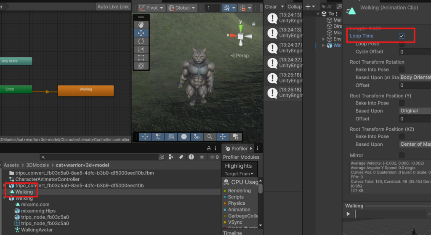Switch to the Profiler tab

pos(236,148)
